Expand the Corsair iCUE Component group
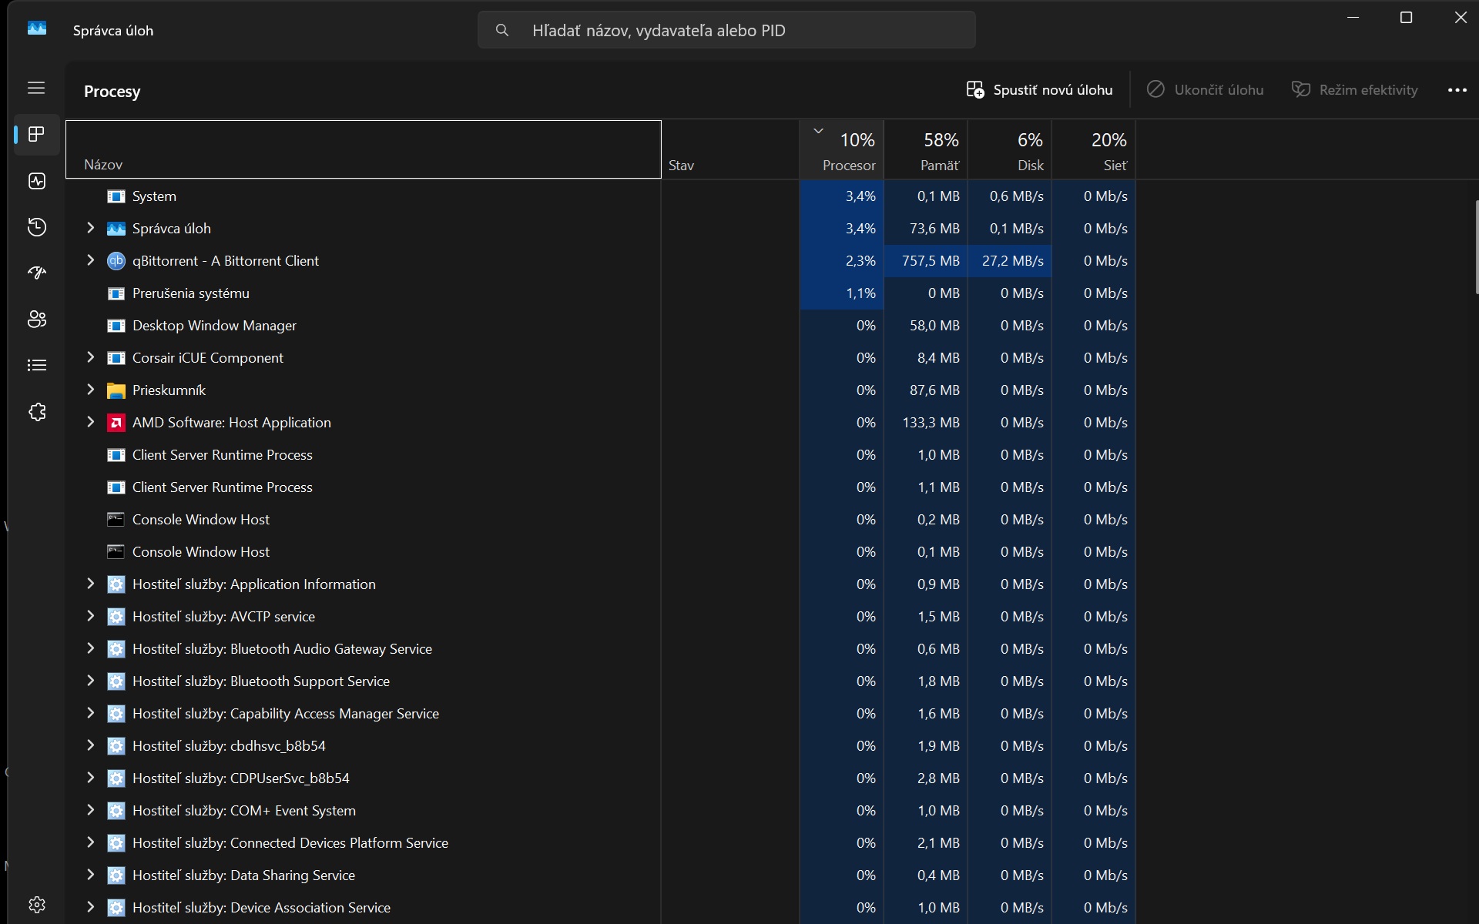 [x=90, y=357]
